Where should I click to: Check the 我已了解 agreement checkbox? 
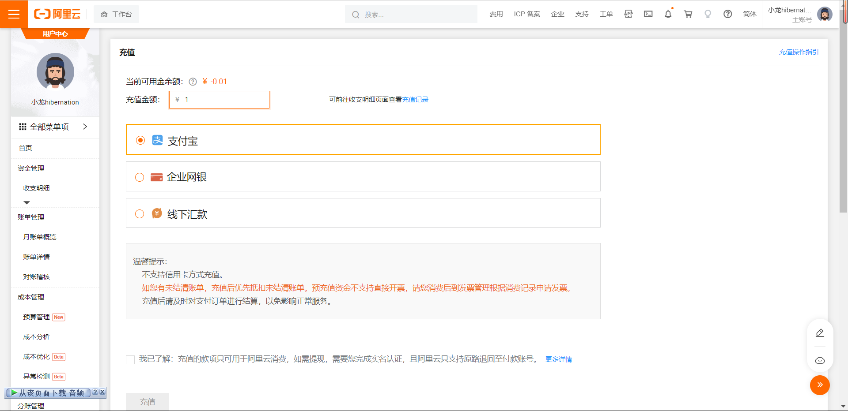click(x=130, y=360)
